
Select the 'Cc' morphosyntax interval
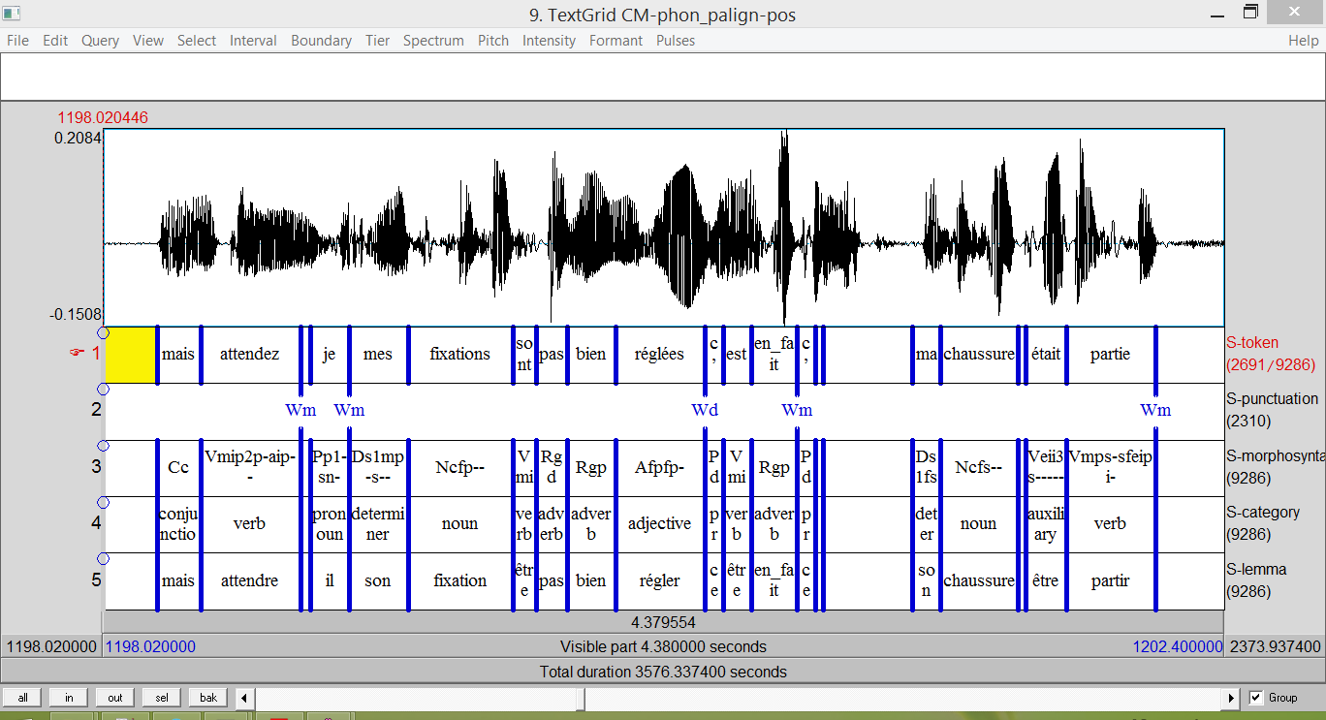coord(178,467)
